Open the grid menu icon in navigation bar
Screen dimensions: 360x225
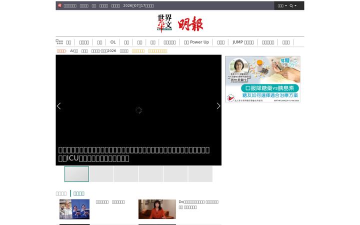pos(59,42)
